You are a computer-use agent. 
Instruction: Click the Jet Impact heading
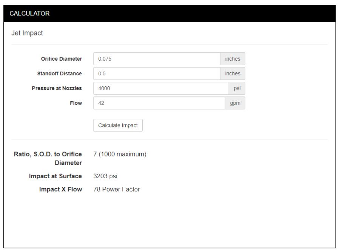[27, 33]
